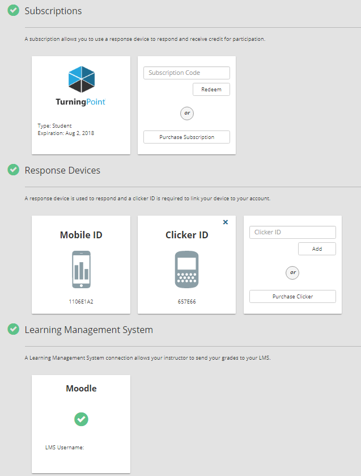Viewport: 361px width, 476px height.
Task: Click the response device description sentence
Action: pos(147,198)
